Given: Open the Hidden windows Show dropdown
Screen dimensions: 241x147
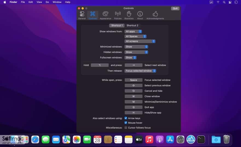Looking at the screenshot, I should (136, 52).
